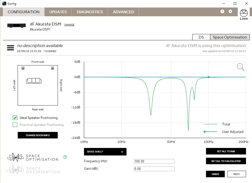The image size is (252, 183).
Task: Focus the Gain (dB) input field
Action: (154, 169)
